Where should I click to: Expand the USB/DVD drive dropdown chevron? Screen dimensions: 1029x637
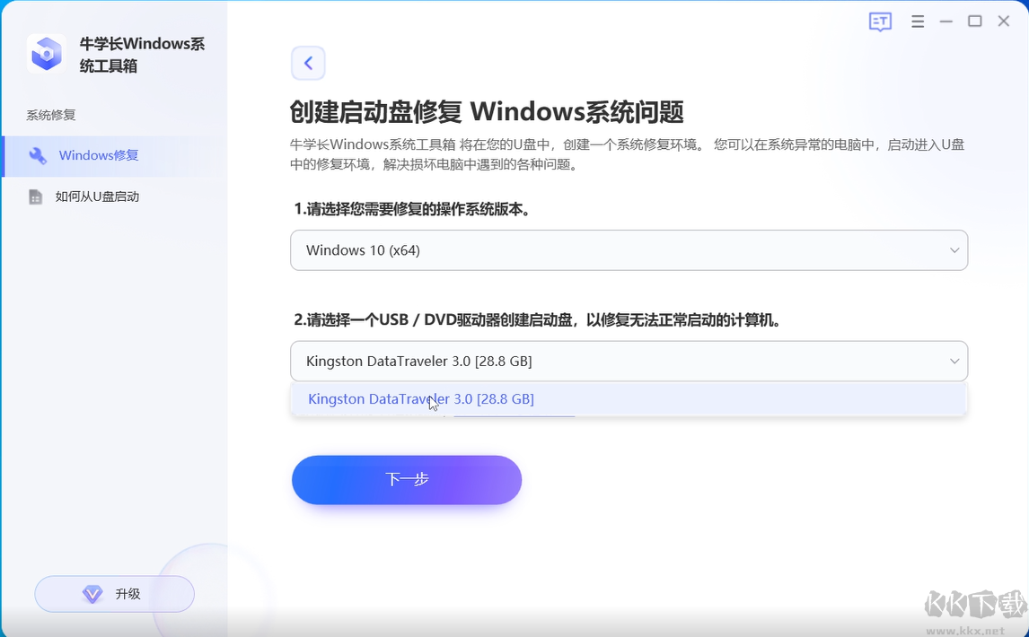[x=955, y=361]
